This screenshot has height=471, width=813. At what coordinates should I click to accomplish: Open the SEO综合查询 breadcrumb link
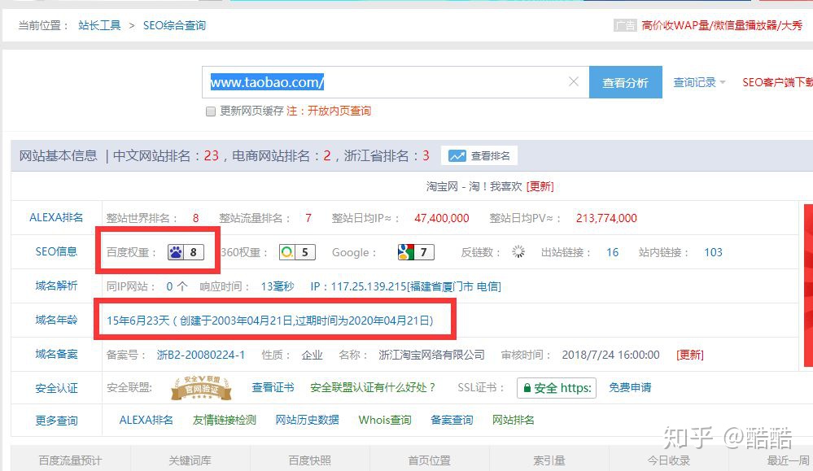pos(174,25)
